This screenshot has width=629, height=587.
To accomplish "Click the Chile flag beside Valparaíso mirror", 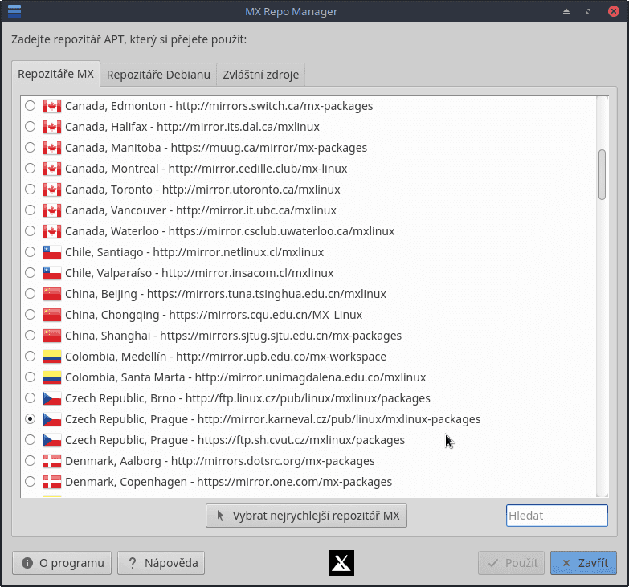I will [52, 273].
